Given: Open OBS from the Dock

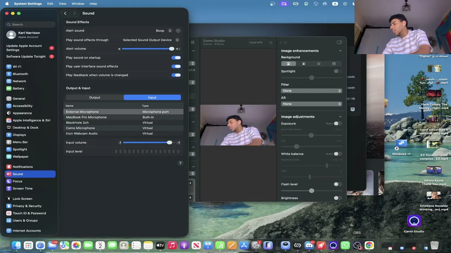Looking at the screenshot, I should click(x=357, y=245).
